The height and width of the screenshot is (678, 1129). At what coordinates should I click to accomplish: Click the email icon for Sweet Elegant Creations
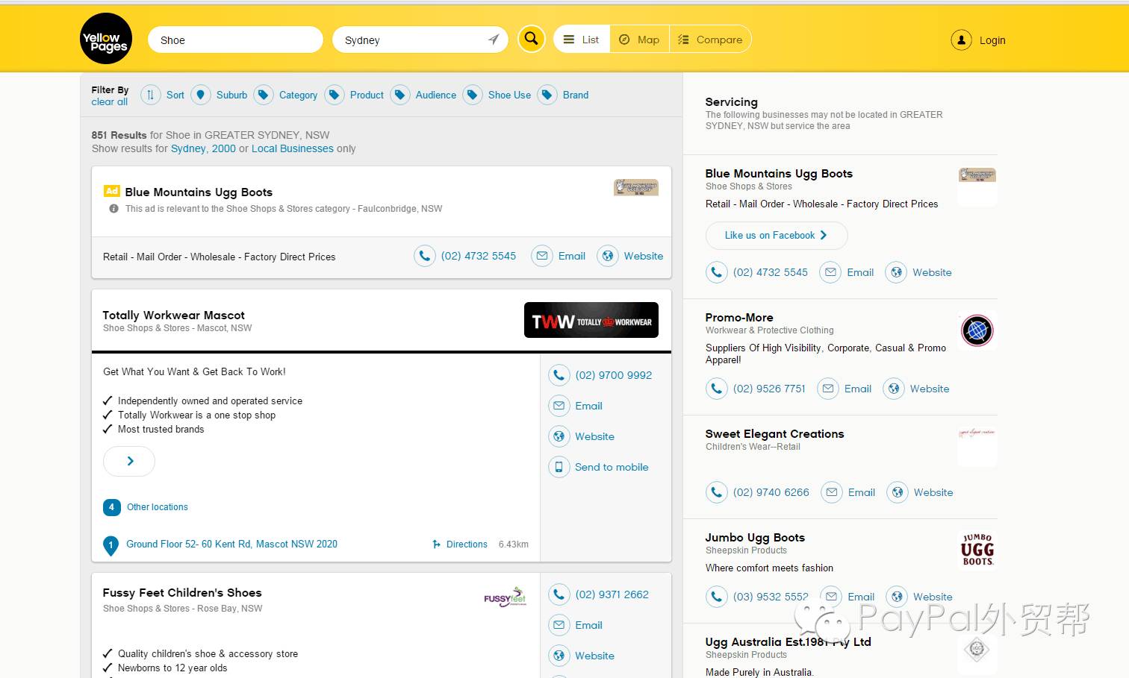tap(831, 492)
